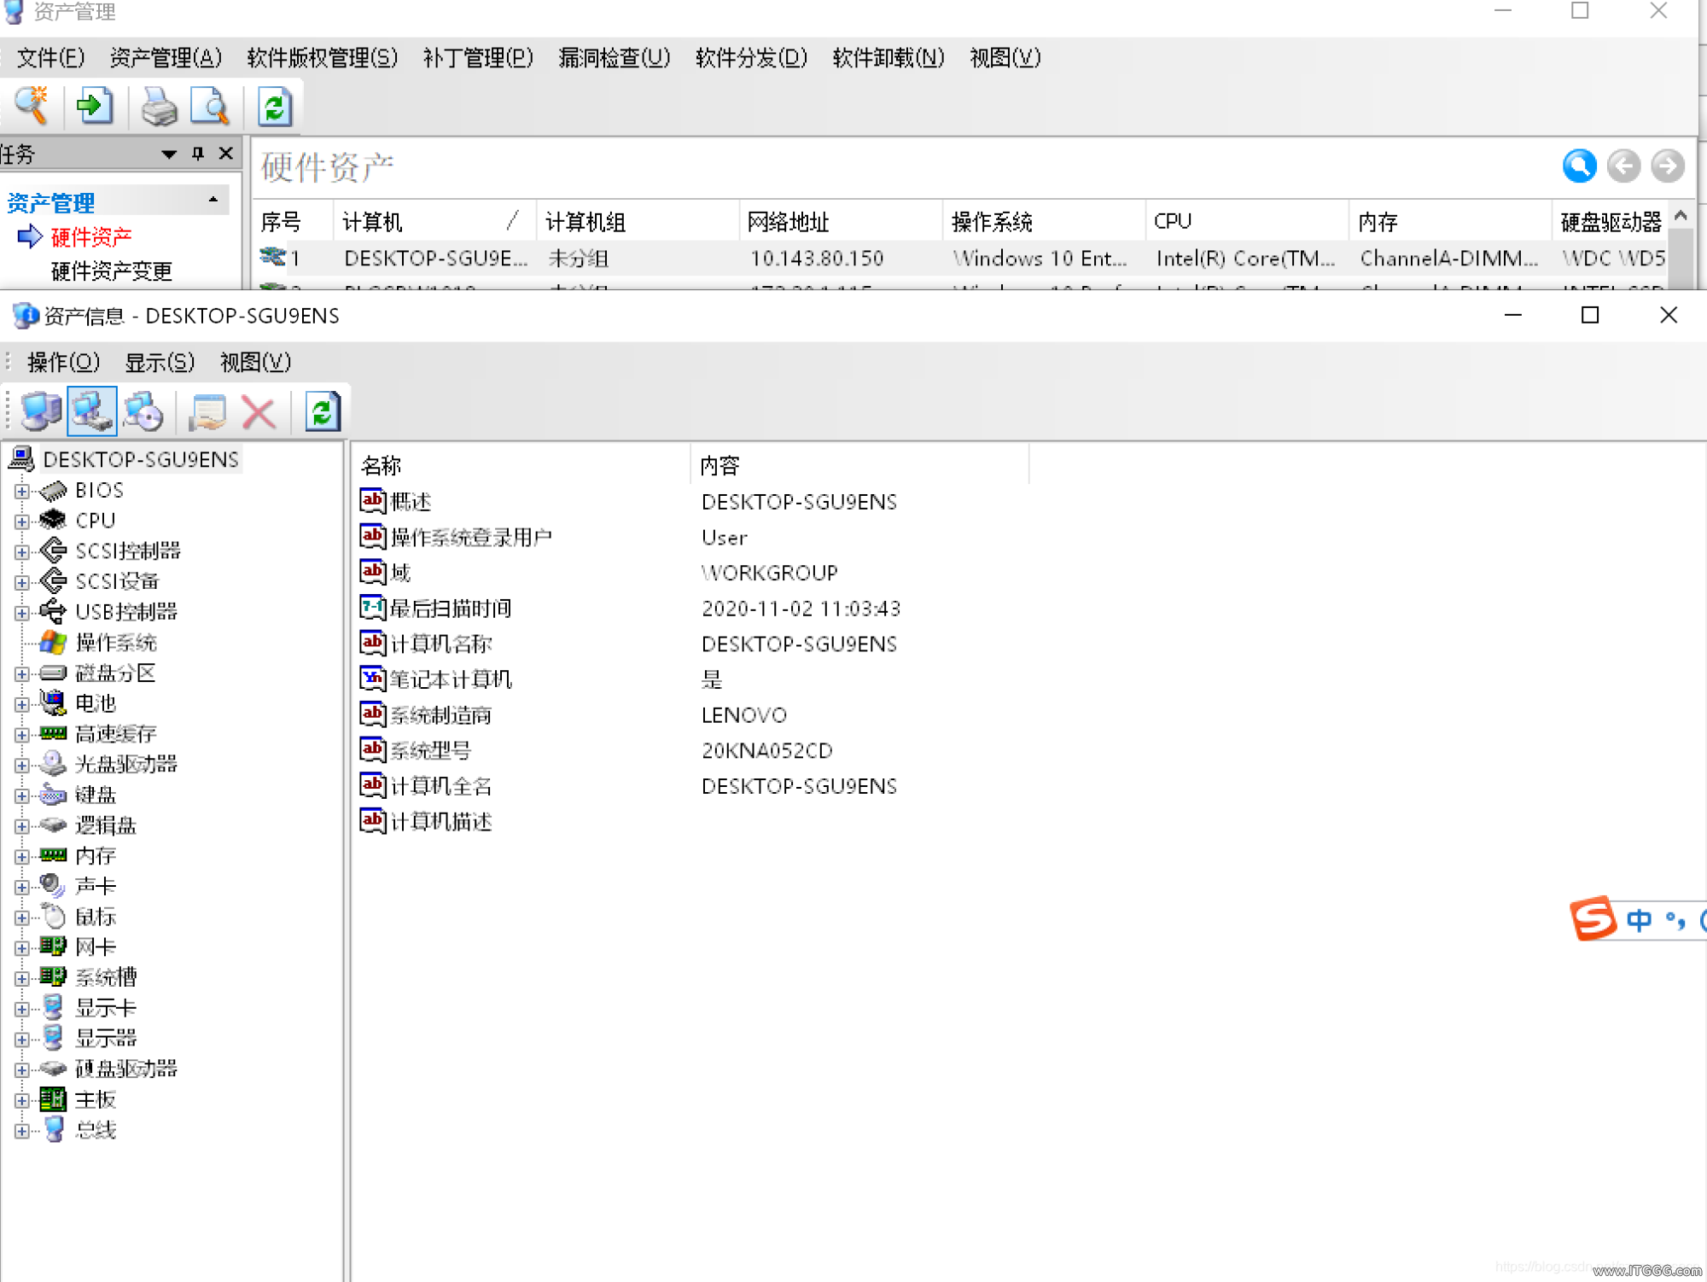
Task: Expand the SCSI控制器 tree node
Action: [x=23, y=552]
